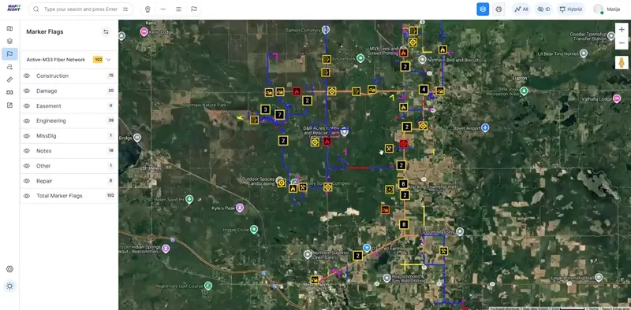Viewport: 631px width, 310px height.
Task: Click the Total Marker Flags label
Action: pos(59,196)
